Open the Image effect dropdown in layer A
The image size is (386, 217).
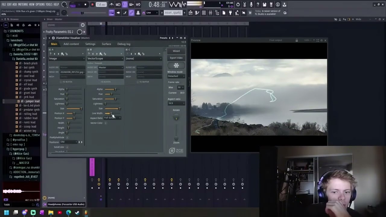[67, 58]
